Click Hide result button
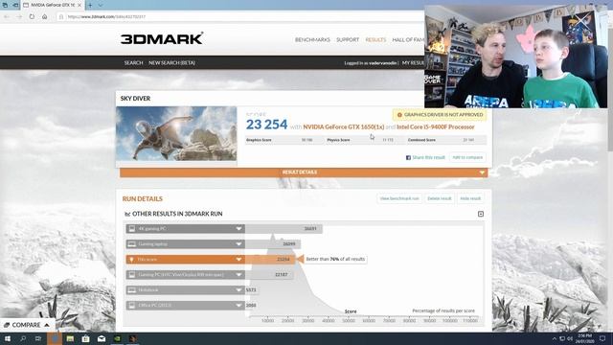The height and width of the screenshot is (345, 613). pos(470,198)
